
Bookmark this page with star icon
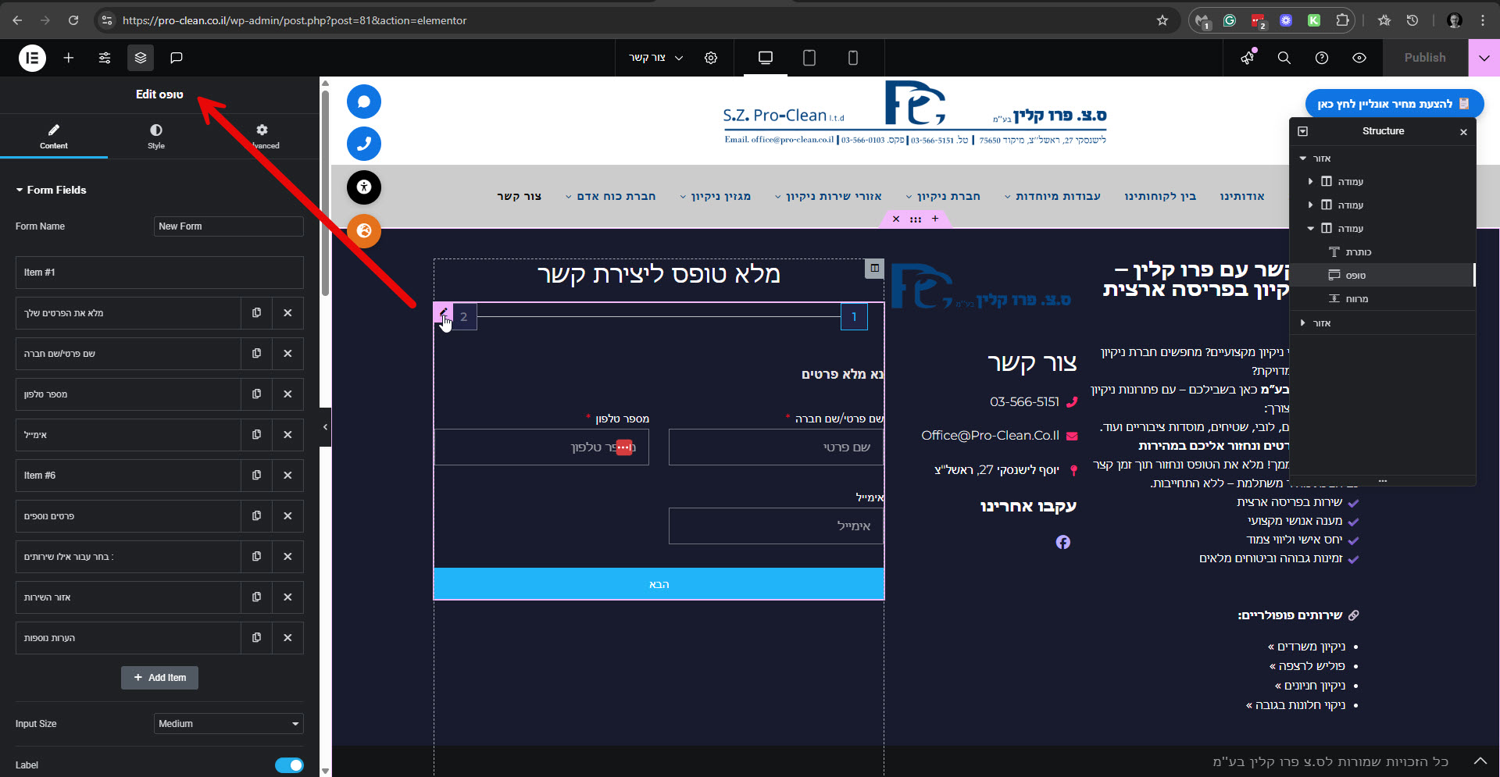point(1162,20)
